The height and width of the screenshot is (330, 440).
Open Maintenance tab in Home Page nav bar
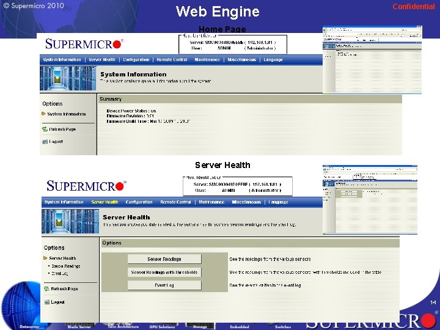(207, 60)
